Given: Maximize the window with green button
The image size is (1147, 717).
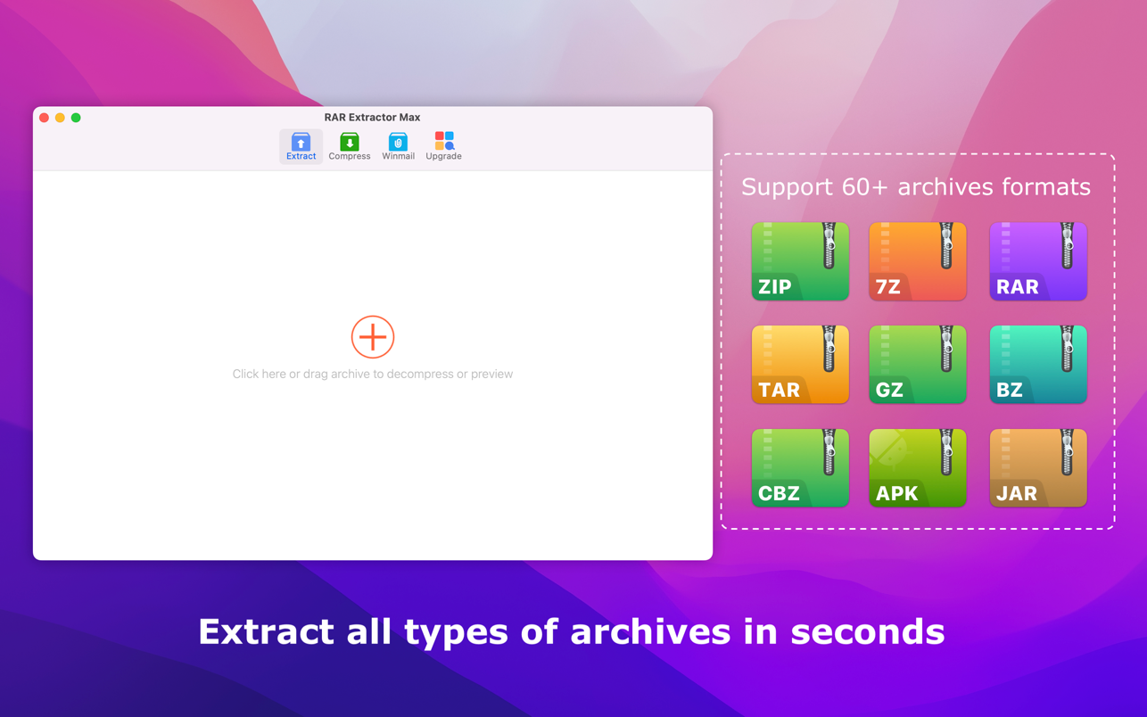Looking at the screenshot, I should point(76,118).
